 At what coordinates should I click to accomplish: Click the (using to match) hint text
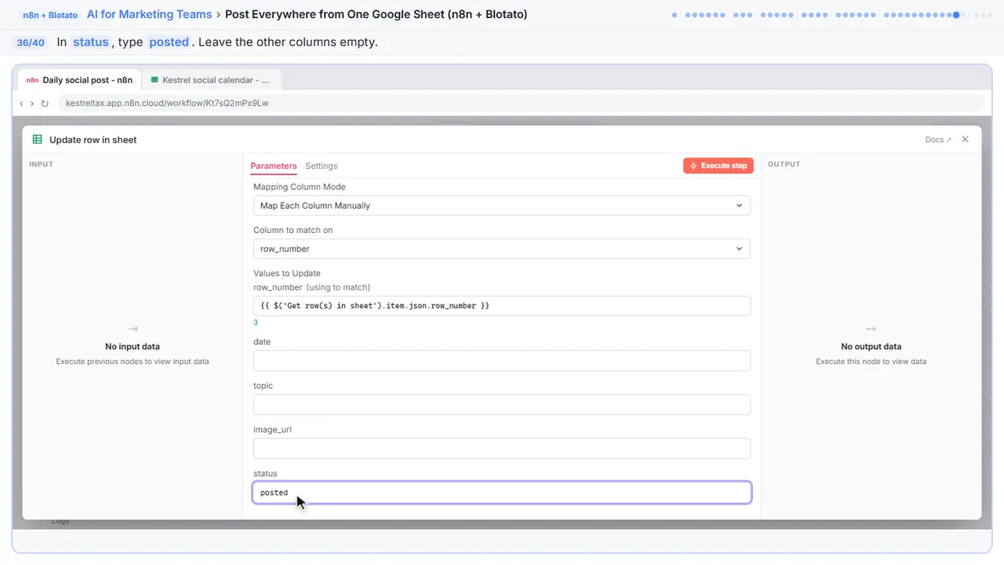click(x=338, y=287)
